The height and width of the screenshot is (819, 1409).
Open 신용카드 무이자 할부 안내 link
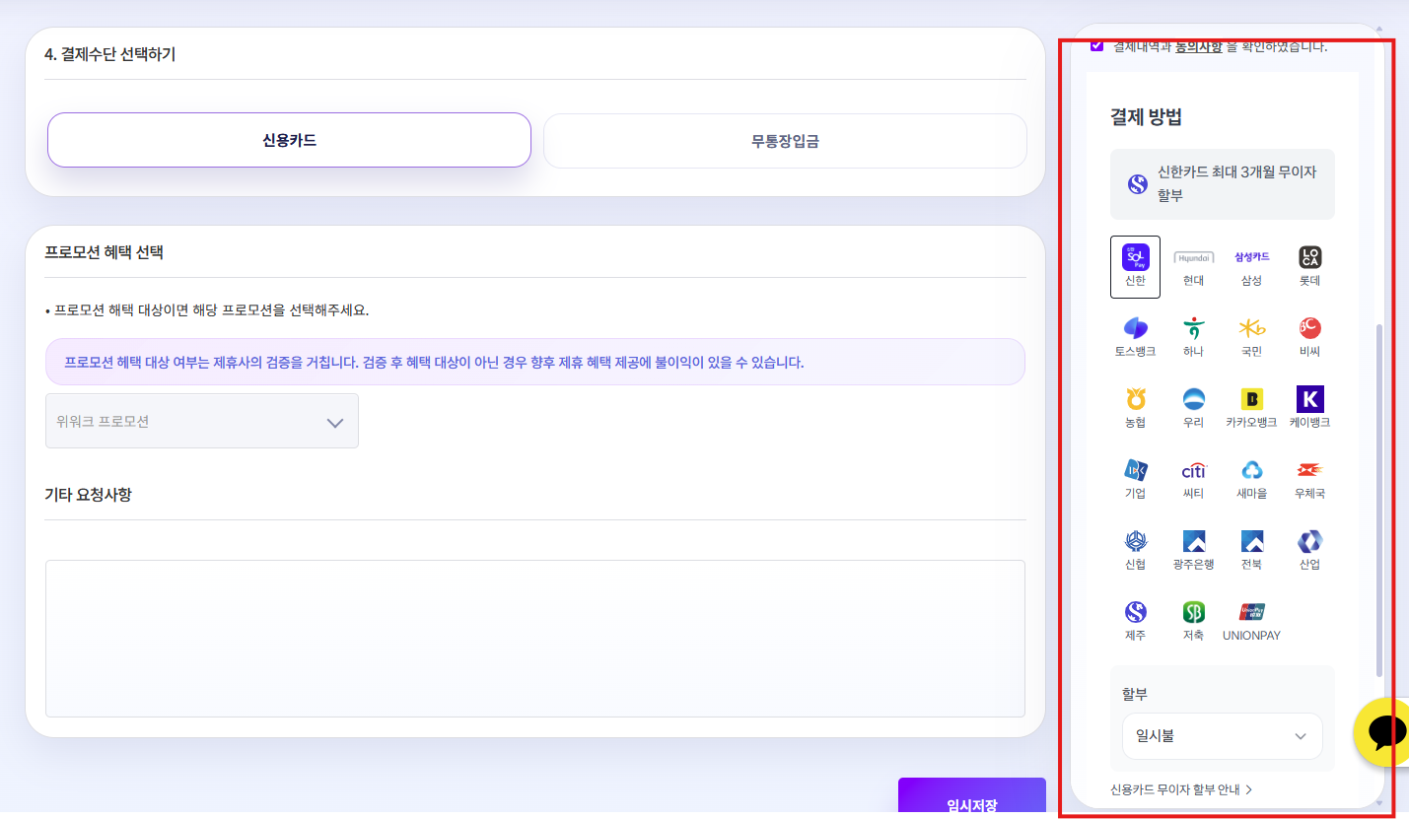(1181, 789)
